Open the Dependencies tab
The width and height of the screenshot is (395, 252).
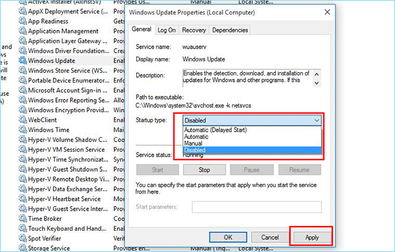(230, 30)
